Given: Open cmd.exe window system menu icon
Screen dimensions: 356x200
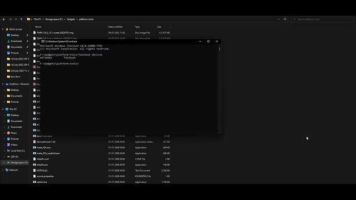Looking at the screenshot, I should pyautogui.click(x=43, y=42).
